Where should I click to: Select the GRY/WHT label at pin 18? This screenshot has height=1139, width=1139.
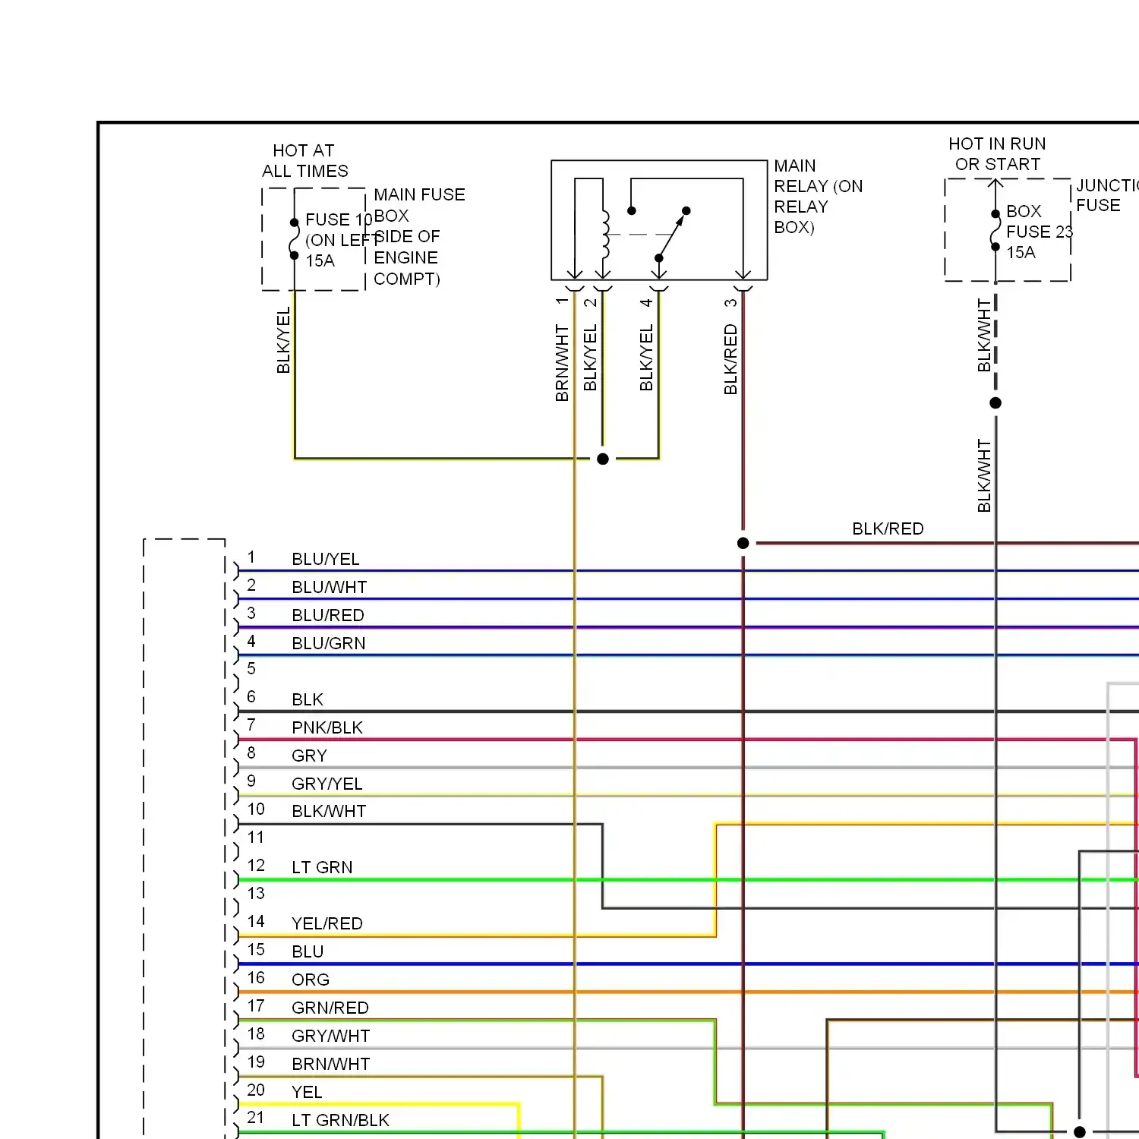pos(331,1036)
